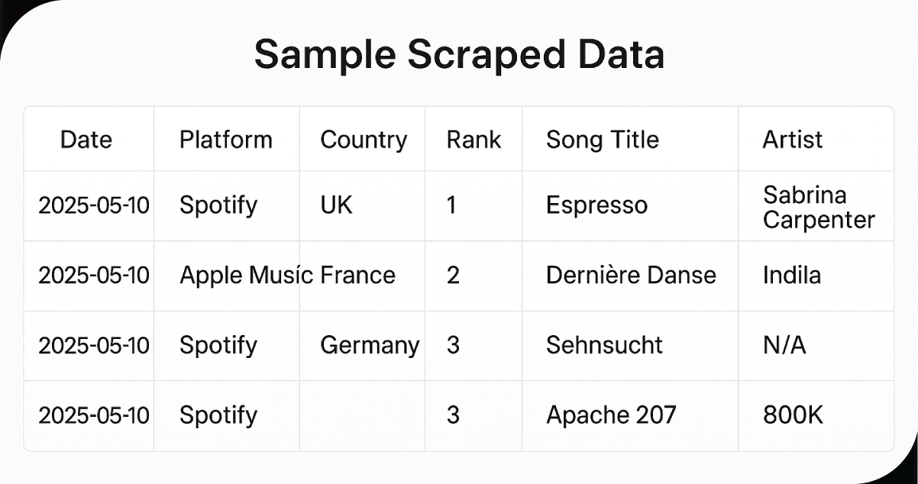
Task: Select the Sabrina Carpenter artist cell
Action: 819,208
